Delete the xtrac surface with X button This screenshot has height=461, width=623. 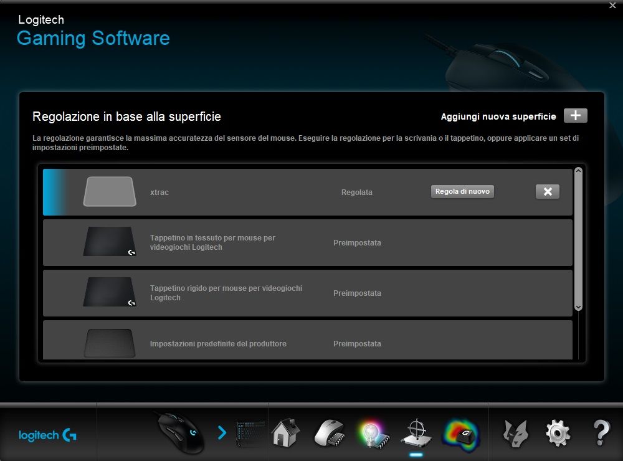tap(547, 192)
